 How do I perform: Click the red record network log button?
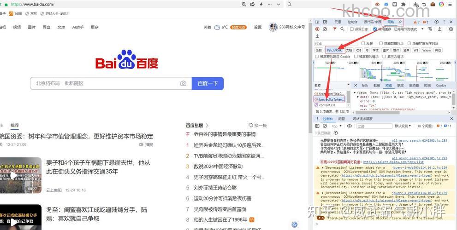(317, 29)
